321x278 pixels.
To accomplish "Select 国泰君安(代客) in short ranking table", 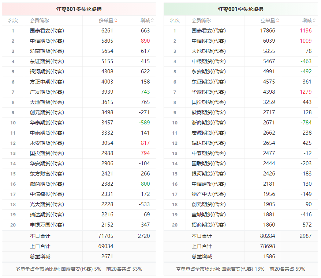I will tap(209, 31).
